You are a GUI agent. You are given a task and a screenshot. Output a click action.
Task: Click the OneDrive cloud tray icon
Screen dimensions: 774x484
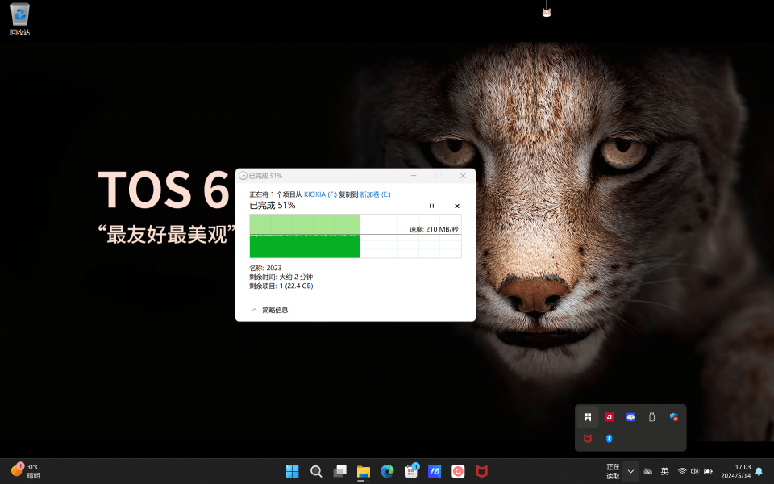tap(648, 471)
